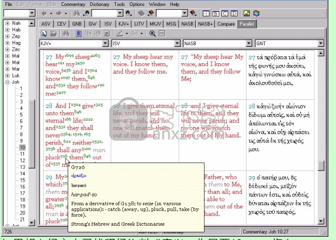The height and width of the screenshot is (240, 336).
Task: Click inside the first search text field
Action: [x=104, y=14]
